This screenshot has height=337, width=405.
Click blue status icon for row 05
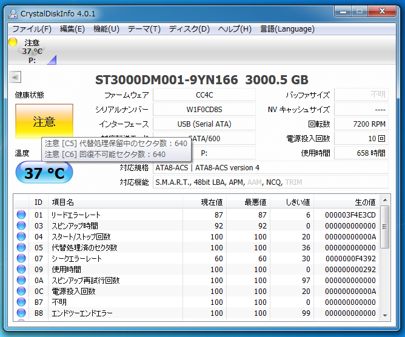[x=21, y=247]
